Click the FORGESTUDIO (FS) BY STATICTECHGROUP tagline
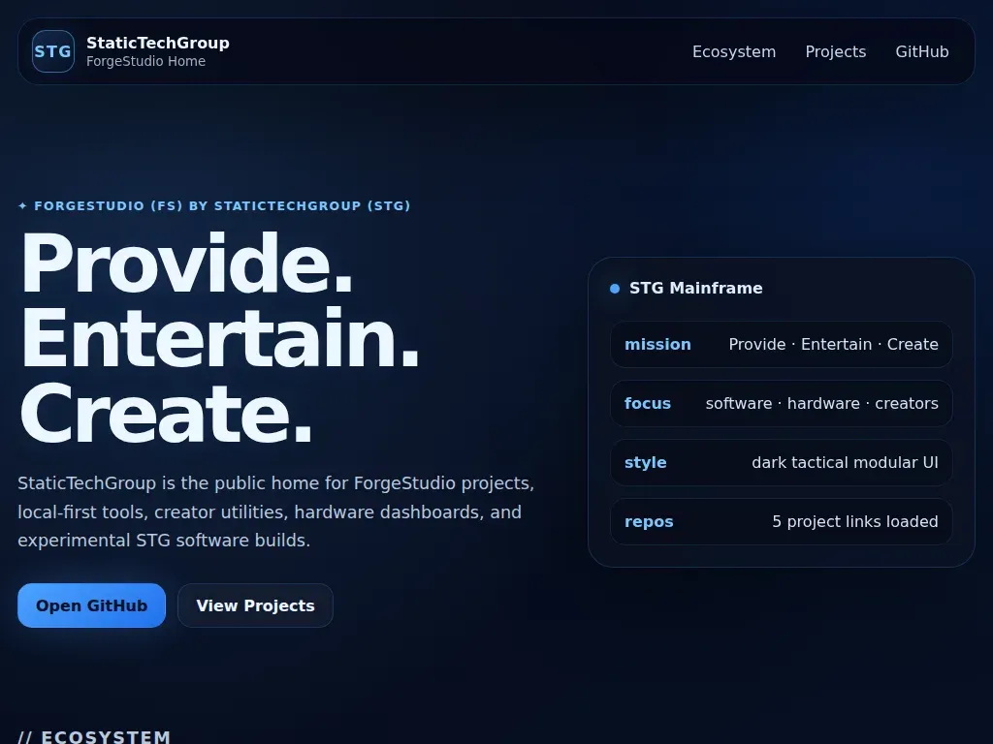Viewport: 993px width, 744px height. (222, 206)
